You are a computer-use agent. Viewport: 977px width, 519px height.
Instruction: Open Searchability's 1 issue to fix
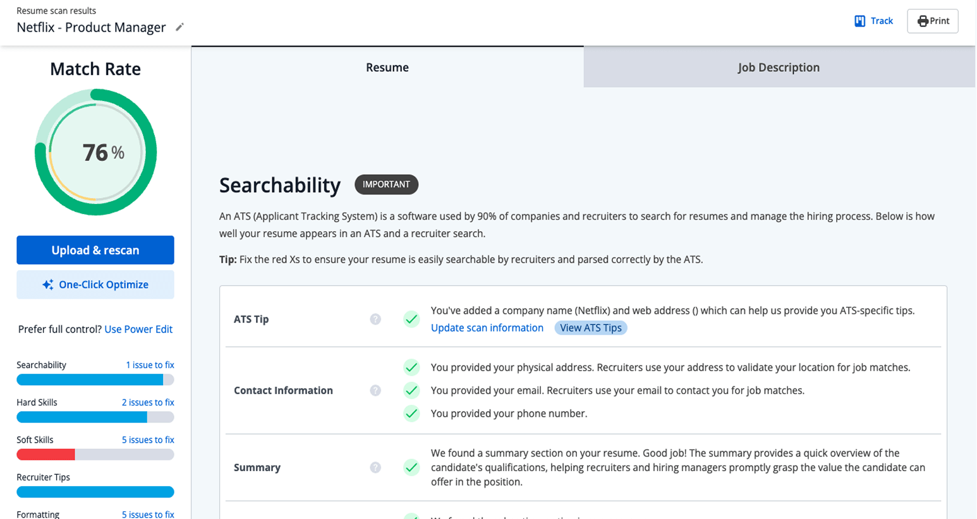[x=150, y=365]
